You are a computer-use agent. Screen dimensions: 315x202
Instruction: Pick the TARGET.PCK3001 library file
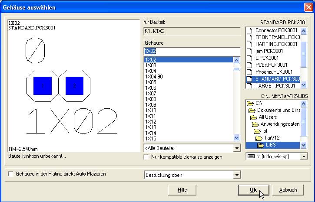pyautogui.click(x=275, y=86)
